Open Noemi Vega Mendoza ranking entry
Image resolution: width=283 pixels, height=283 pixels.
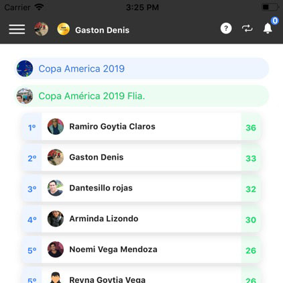[141, 249]
